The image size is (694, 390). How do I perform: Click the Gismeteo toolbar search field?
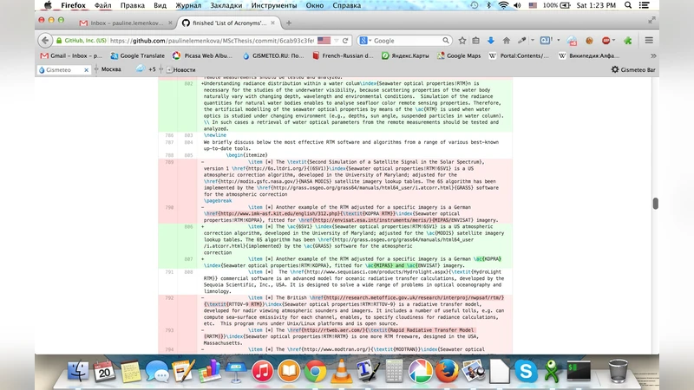coord(63,70)
